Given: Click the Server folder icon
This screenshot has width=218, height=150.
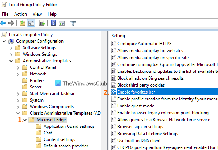Looking at the screenshot, I should coord(25,87).
